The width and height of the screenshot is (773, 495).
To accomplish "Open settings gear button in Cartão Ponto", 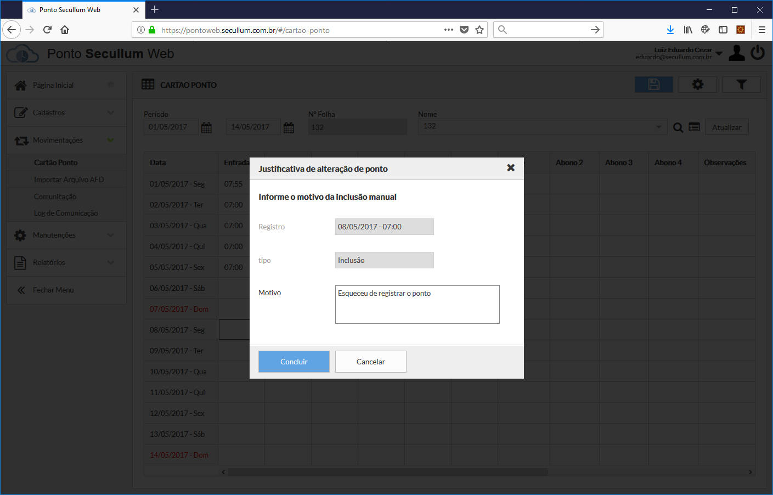I will pos(698,85).
